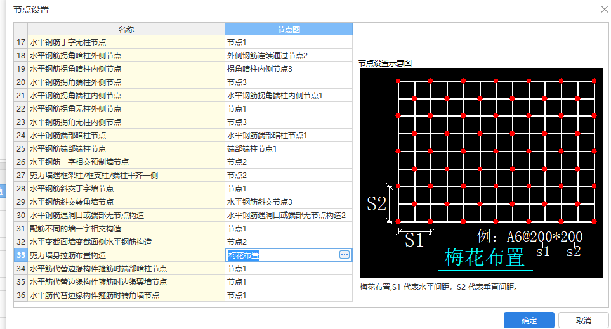Viewport: 611px width, 329px height.
Task: Open the ellipsis picker for 梅花布置 cell
Action: point(344,255)
